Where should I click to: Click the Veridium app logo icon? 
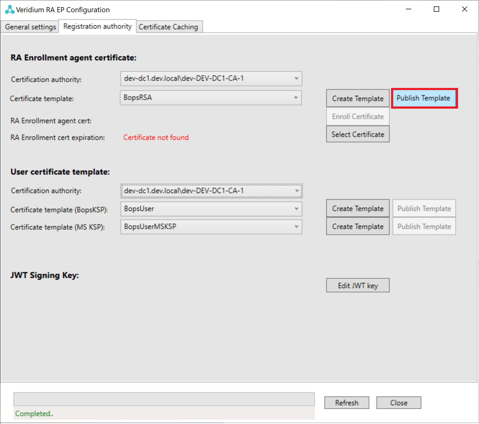(10, 10)
